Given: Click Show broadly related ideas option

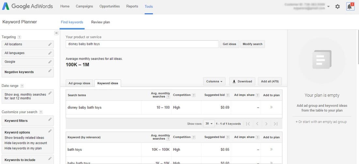Looking at the screenshot, I should tap(24, 138).
